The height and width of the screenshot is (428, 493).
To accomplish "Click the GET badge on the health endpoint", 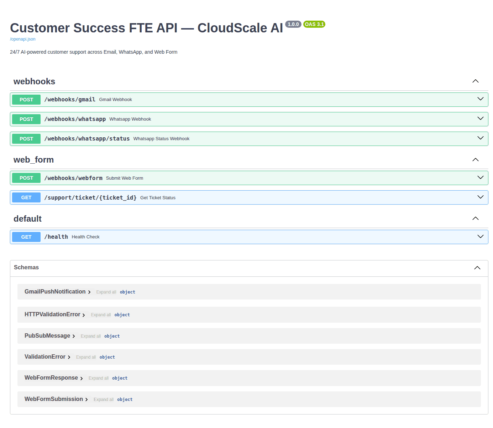I will point(26,237).
